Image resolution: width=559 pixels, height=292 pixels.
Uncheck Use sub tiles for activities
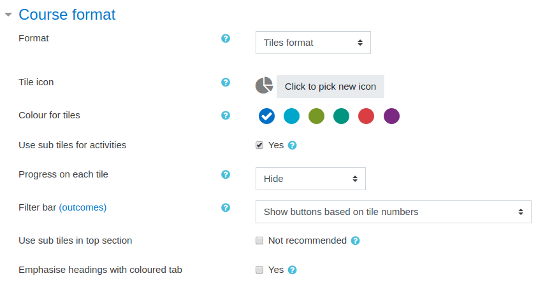point(259,145)
